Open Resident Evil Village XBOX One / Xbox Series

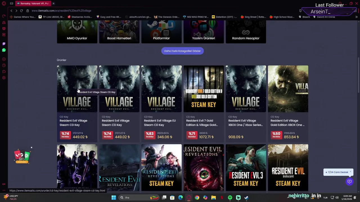tap(246, 104)
